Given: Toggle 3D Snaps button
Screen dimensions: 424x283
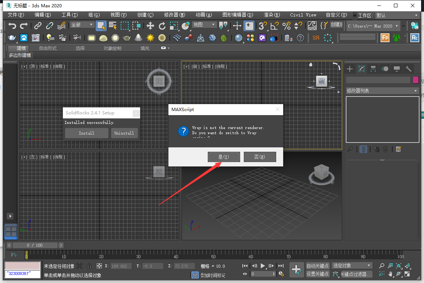Looking at the screenshot, I should 263,26.
